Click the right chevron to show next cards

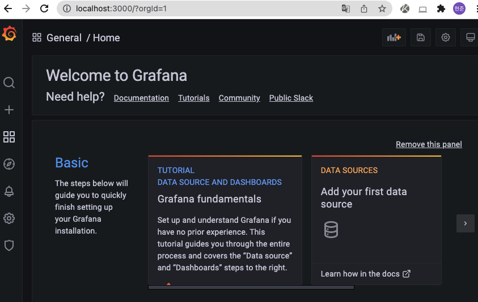pos(466,223)
